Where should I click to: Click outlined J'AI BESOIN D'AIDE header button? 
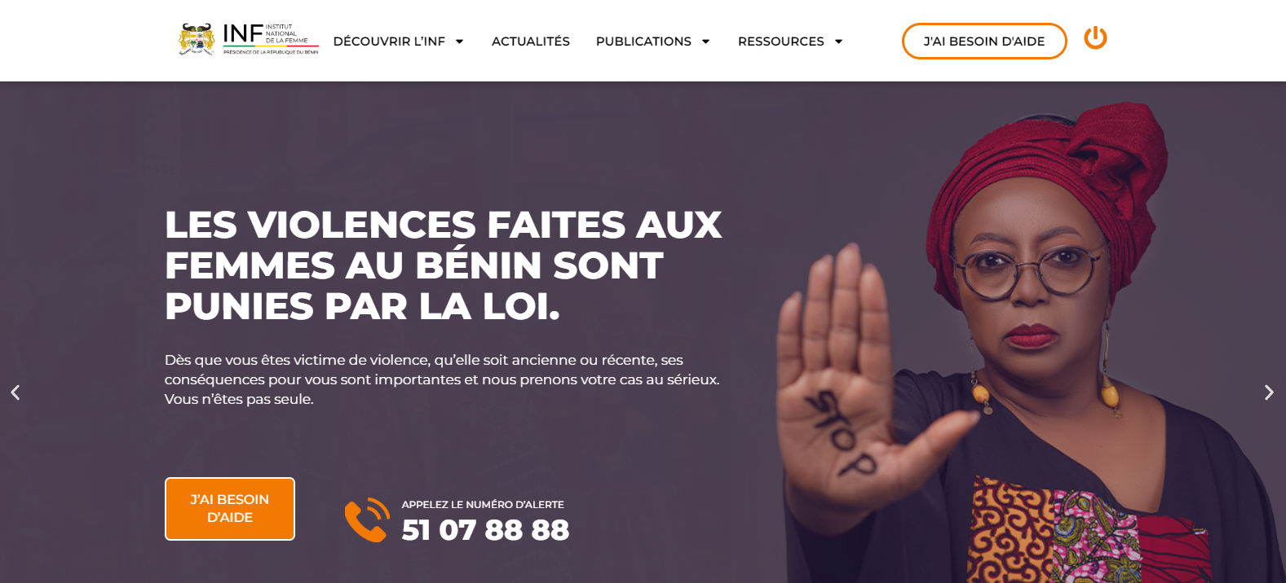tap(984, 42)
